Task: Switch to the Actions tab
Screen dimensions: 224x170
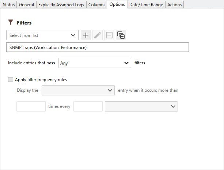Action: (x=174, y=5)
